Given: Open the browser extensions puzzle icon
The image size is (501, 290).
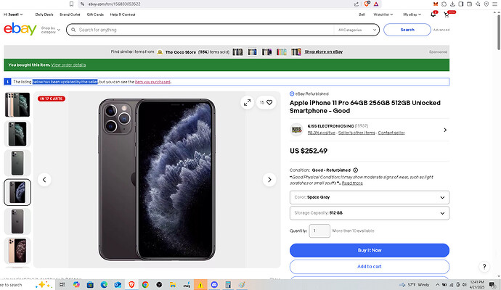Looking at the screenshot, I should tap(444, 4).
